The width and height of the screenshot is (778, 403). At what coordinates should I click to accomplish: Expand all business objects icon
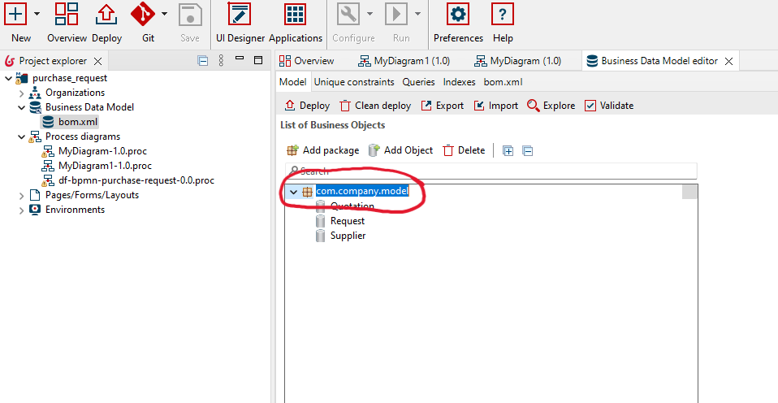point(508,150)
